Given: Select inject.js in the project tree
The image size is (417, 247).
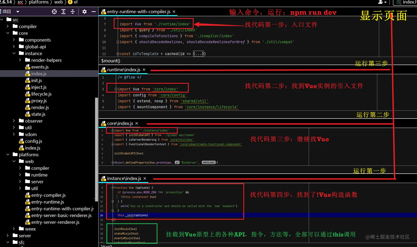Looking at the screenshot, I should pyautogui.click(x=36, y=87).
